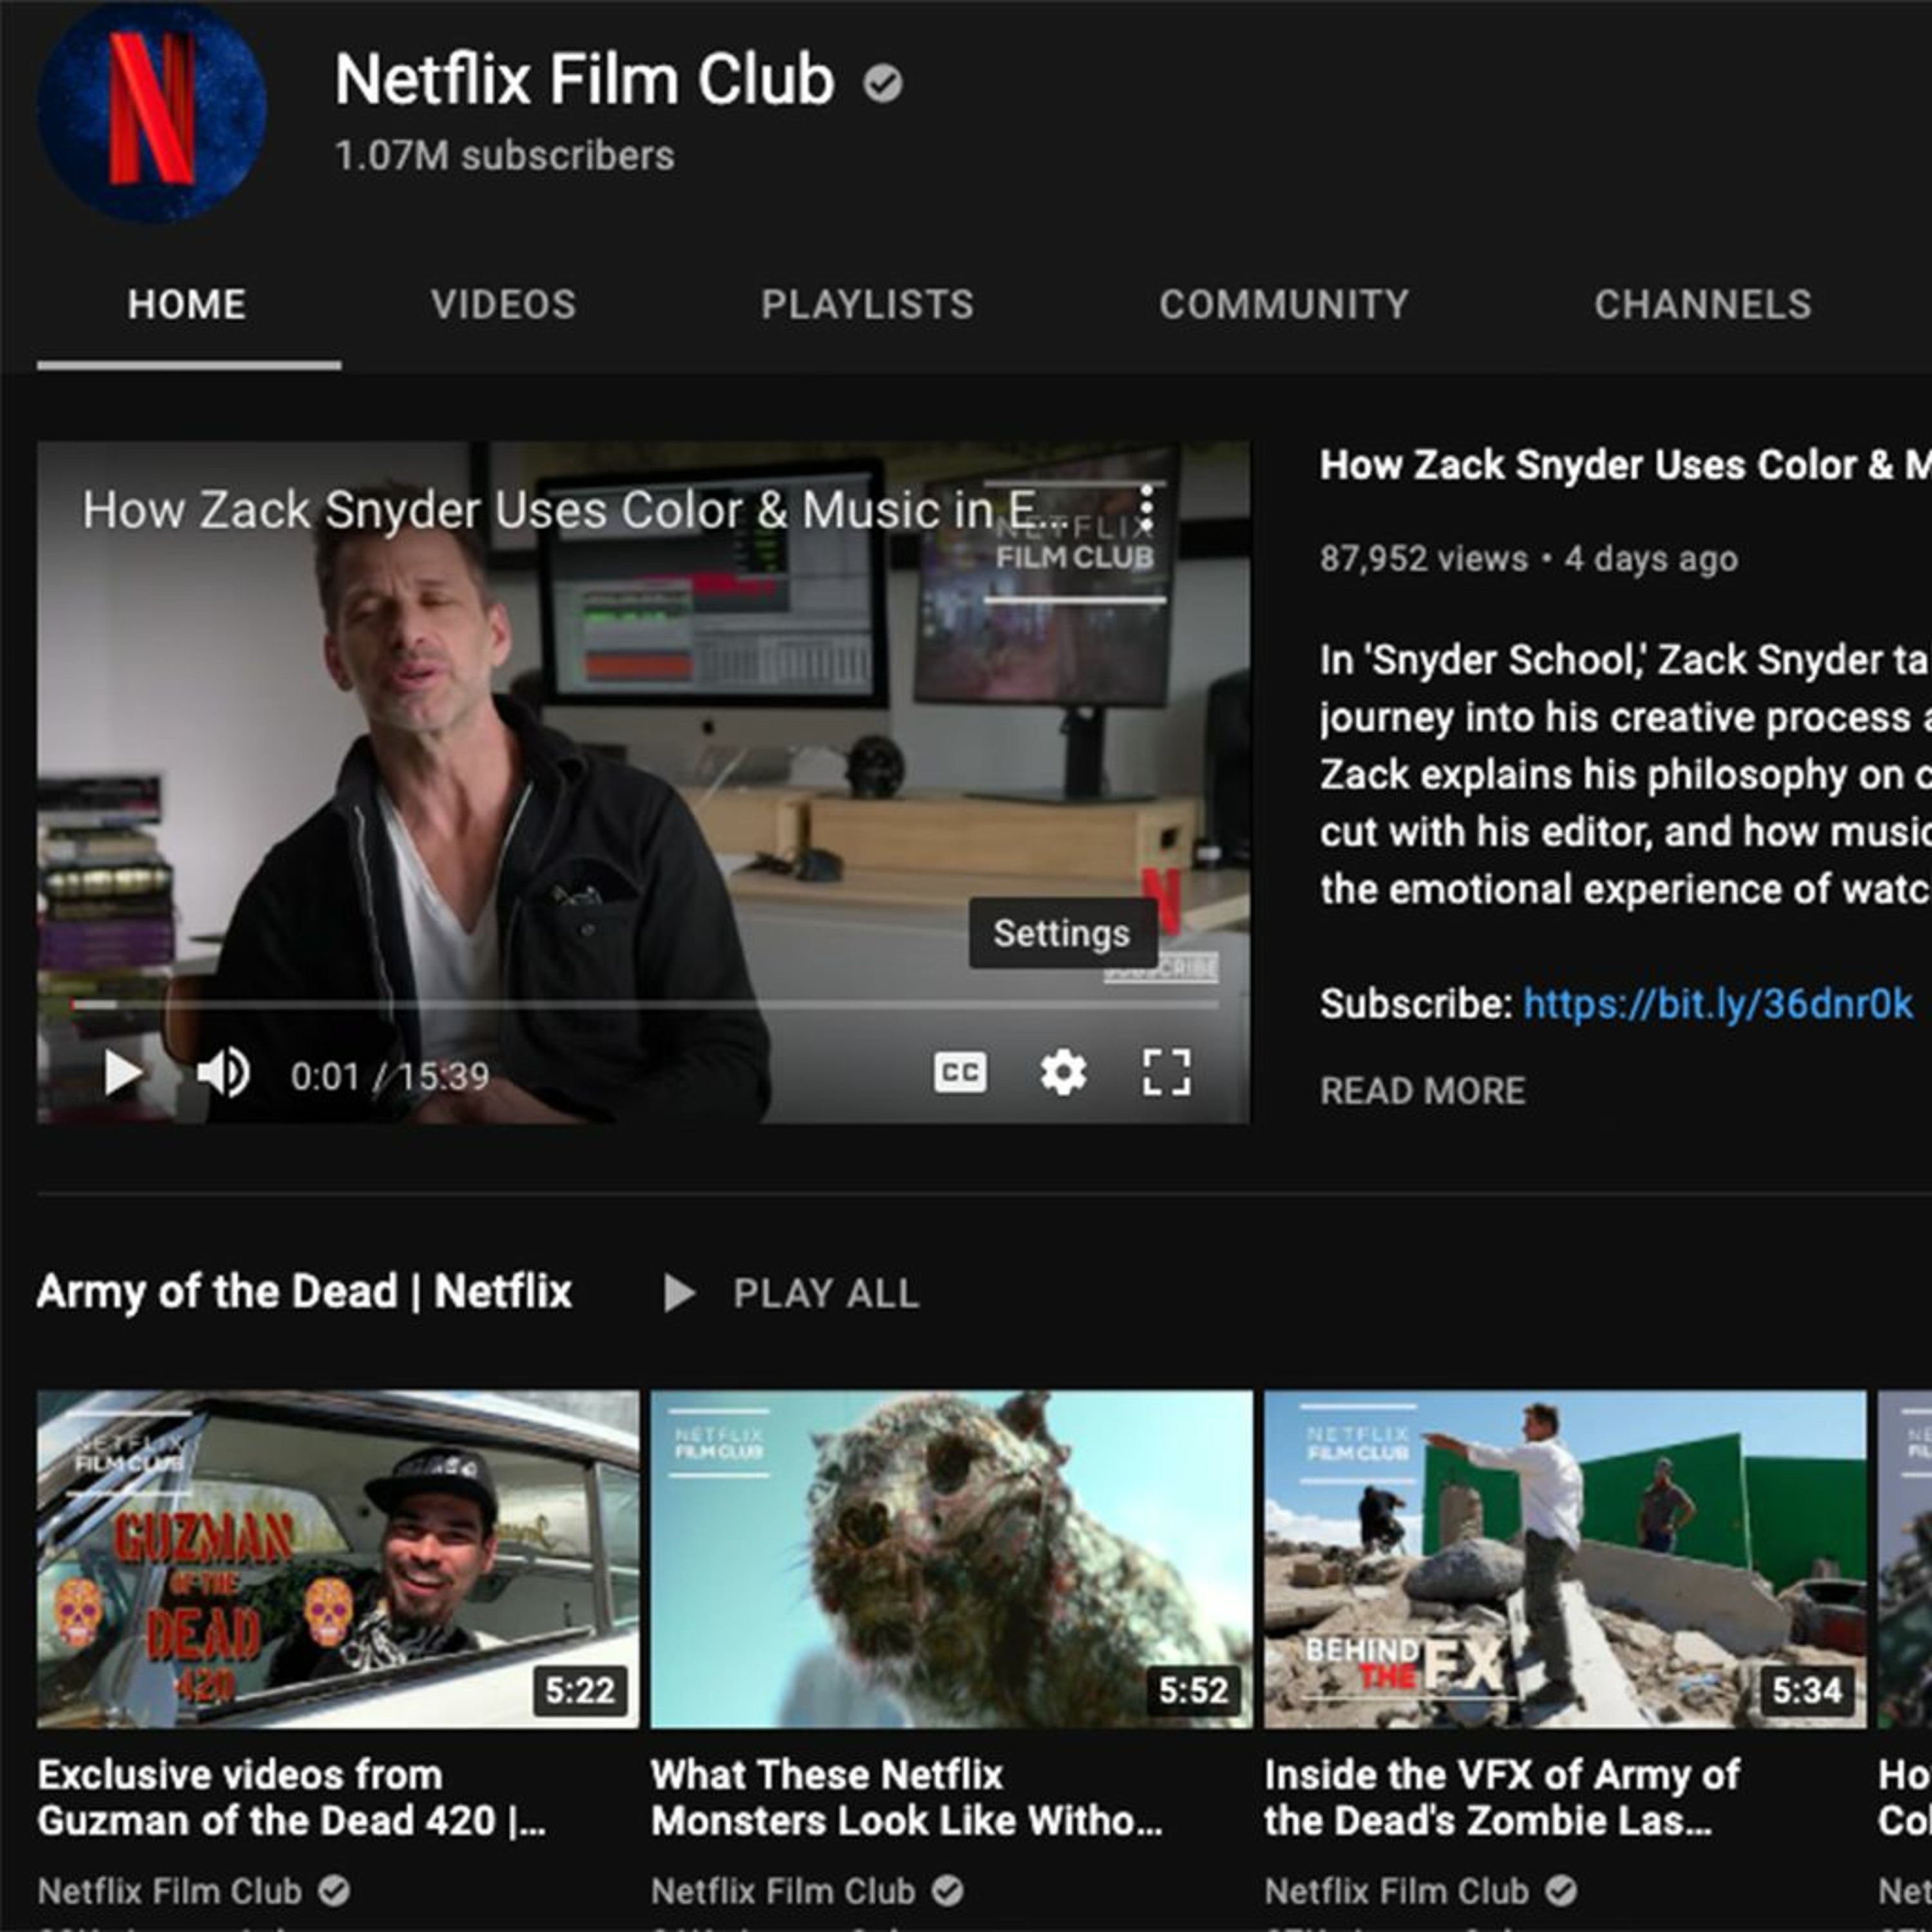Seek along the featured video progress bar
The image size is (1932, 1932).
pos(644,1004)
